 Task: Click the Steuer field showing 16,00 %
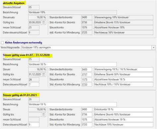(x=37, y=69)
